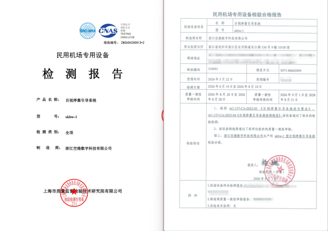Click the large title 检测报告
Screen dimensions: 328x231
pos(82,74)
